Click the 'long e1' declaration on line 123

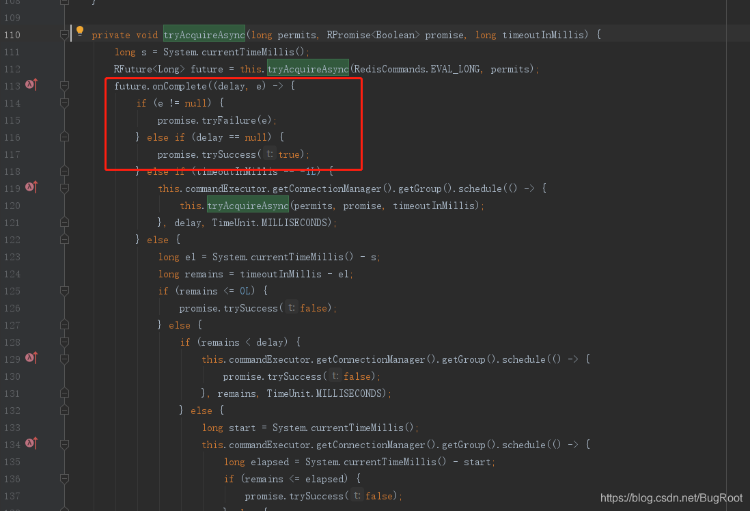pos(177,257)
